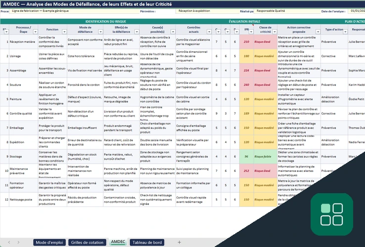Select 'Emballage insuffisant' failure mode cell
Viewport: 365px width, 247px height.
[85, 128]
